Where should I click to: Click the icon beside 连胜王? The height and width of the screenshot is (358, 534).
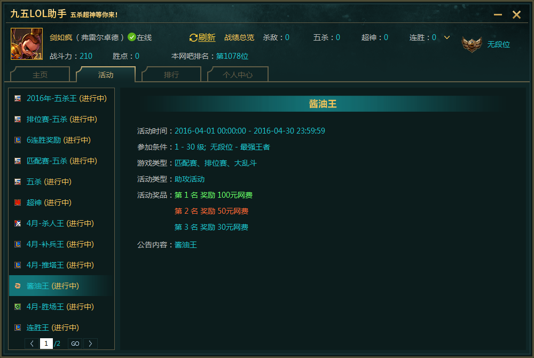point(18,328)
